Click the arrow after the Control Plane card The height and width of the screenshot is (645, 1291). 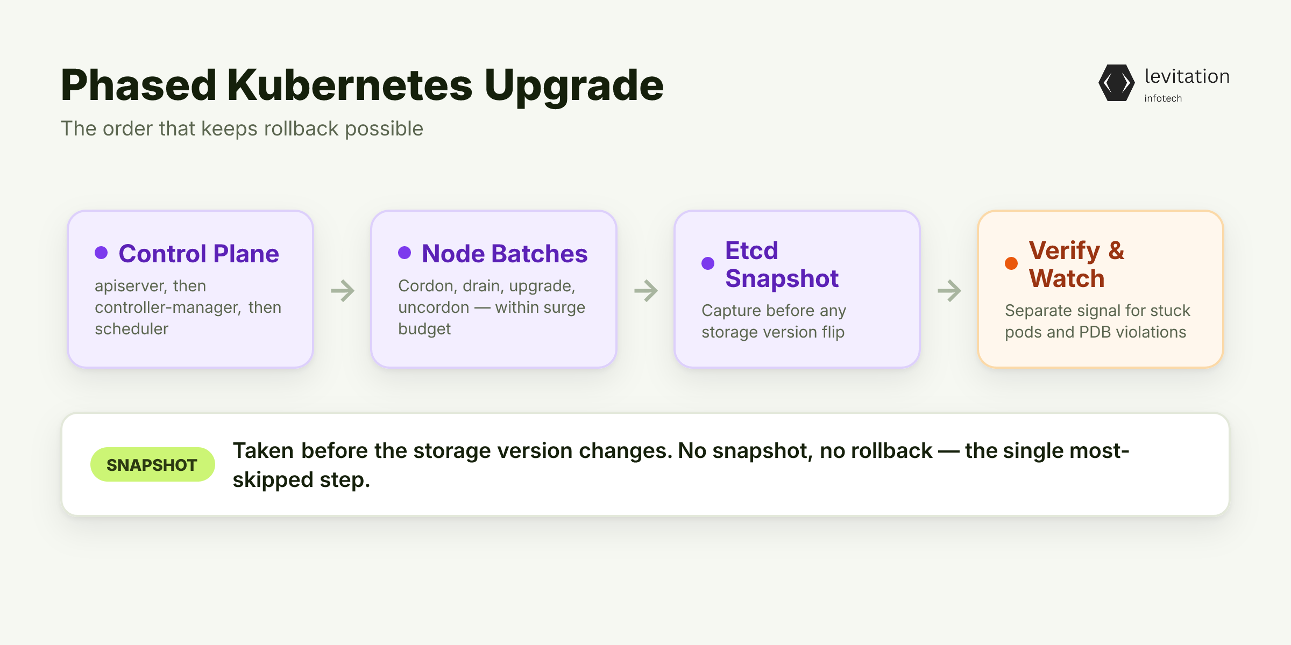point(343,291)
